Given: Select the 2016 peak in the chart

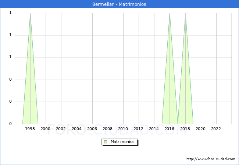Looking at the screenshot, I should tap(170, 14).
